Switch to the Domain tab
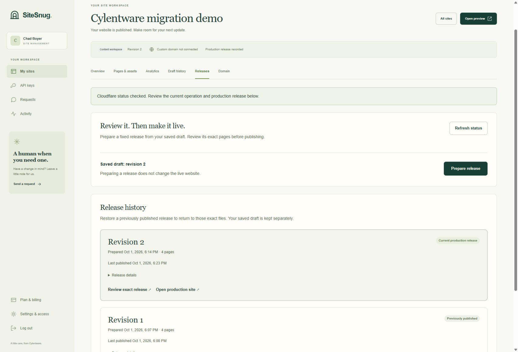 tap(224, 71)
